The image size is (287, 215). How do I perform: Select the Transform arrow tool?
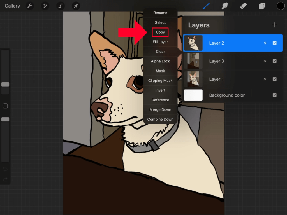pyautogui.click(x=76, y=6)
